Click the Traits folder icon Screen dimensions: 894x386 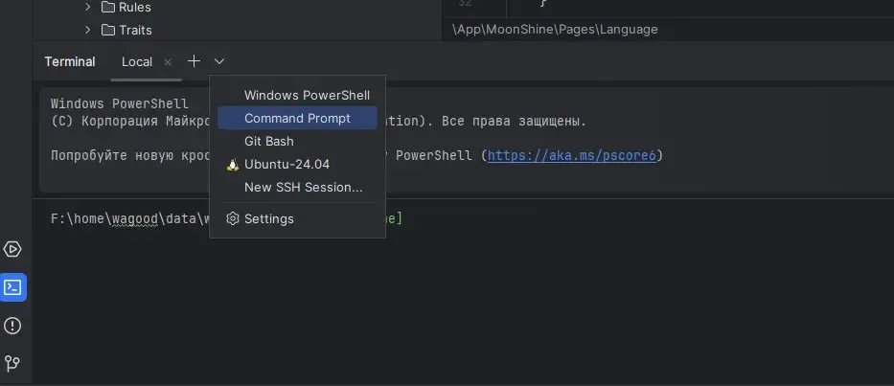click(x=107, y=30)
